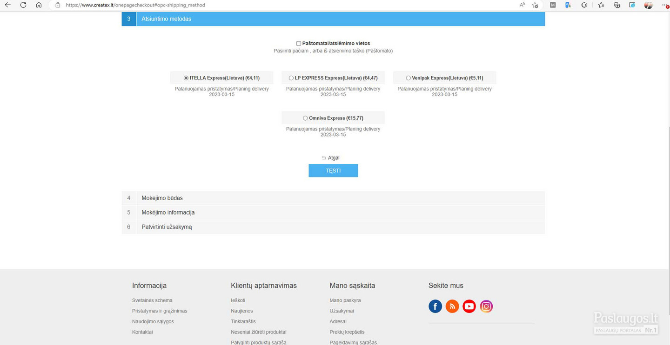Open Tinklaraštis footer link
The width and height of the screenshot is (670, 345).
[243, 321]
